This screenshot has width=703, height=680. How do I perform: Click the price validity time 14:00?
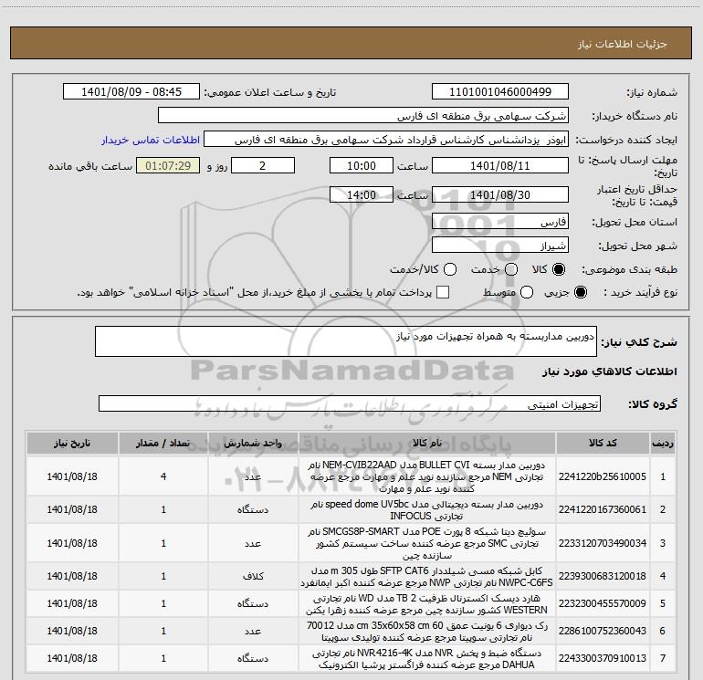362,195
